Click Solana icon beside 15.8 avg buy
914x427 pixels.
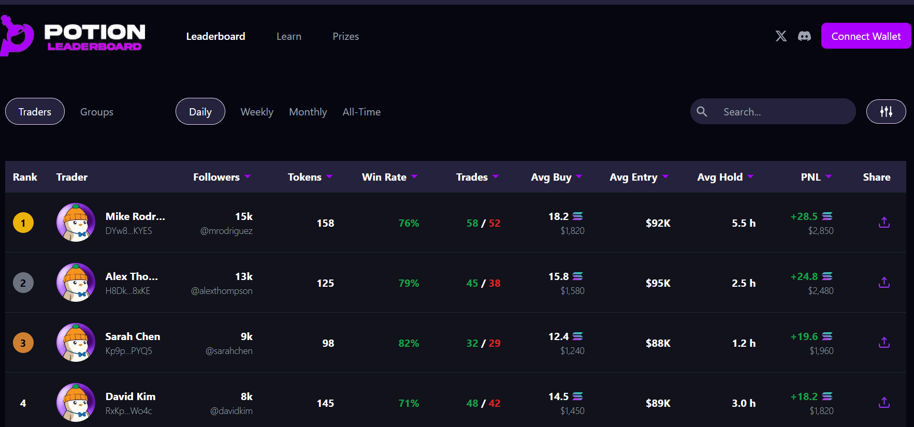click(x=578, y=276)
